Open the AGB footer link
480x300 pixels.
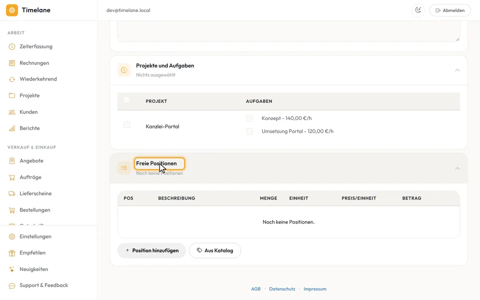click(255, 289)
